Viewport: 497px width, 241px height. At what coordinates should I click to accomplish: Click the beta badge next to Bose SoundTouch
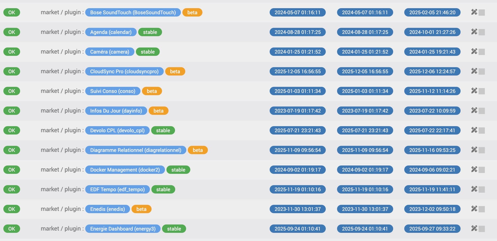coord(192,12)
